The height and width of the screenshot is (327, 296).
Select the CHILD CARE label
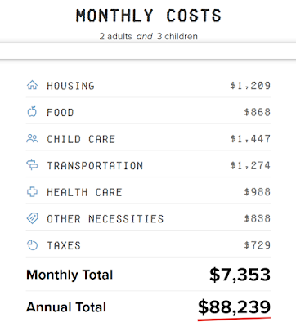(x=81, y=139)
